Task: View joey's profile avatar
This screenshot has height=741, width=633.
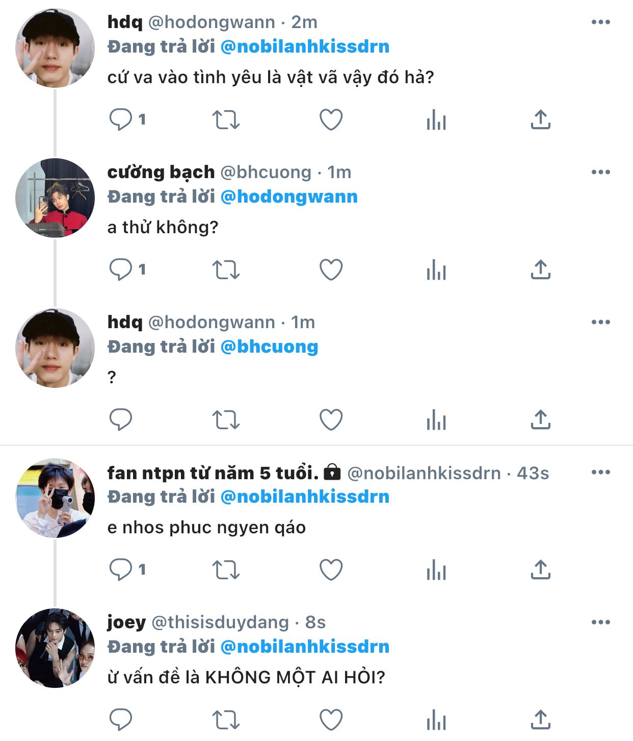Action: tap(55, 648)
